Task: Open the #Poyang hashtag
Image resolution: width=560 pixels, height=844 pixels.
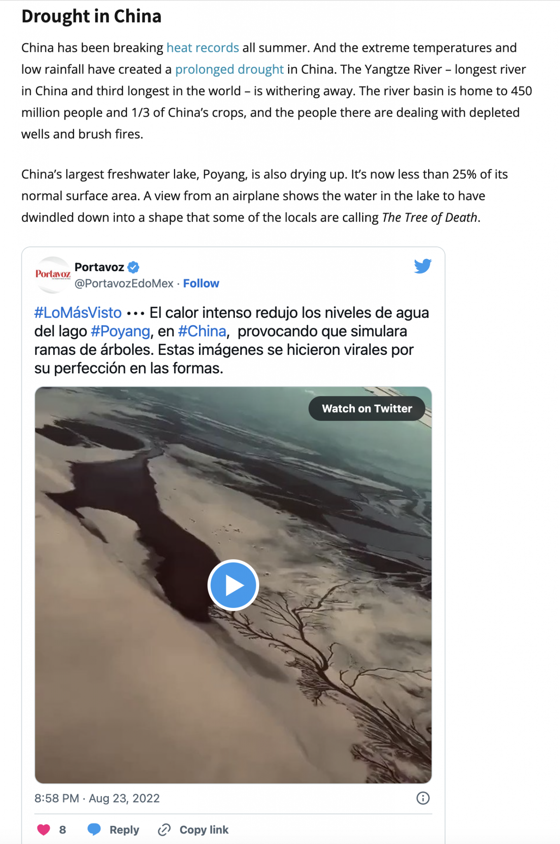Action: 120,331
